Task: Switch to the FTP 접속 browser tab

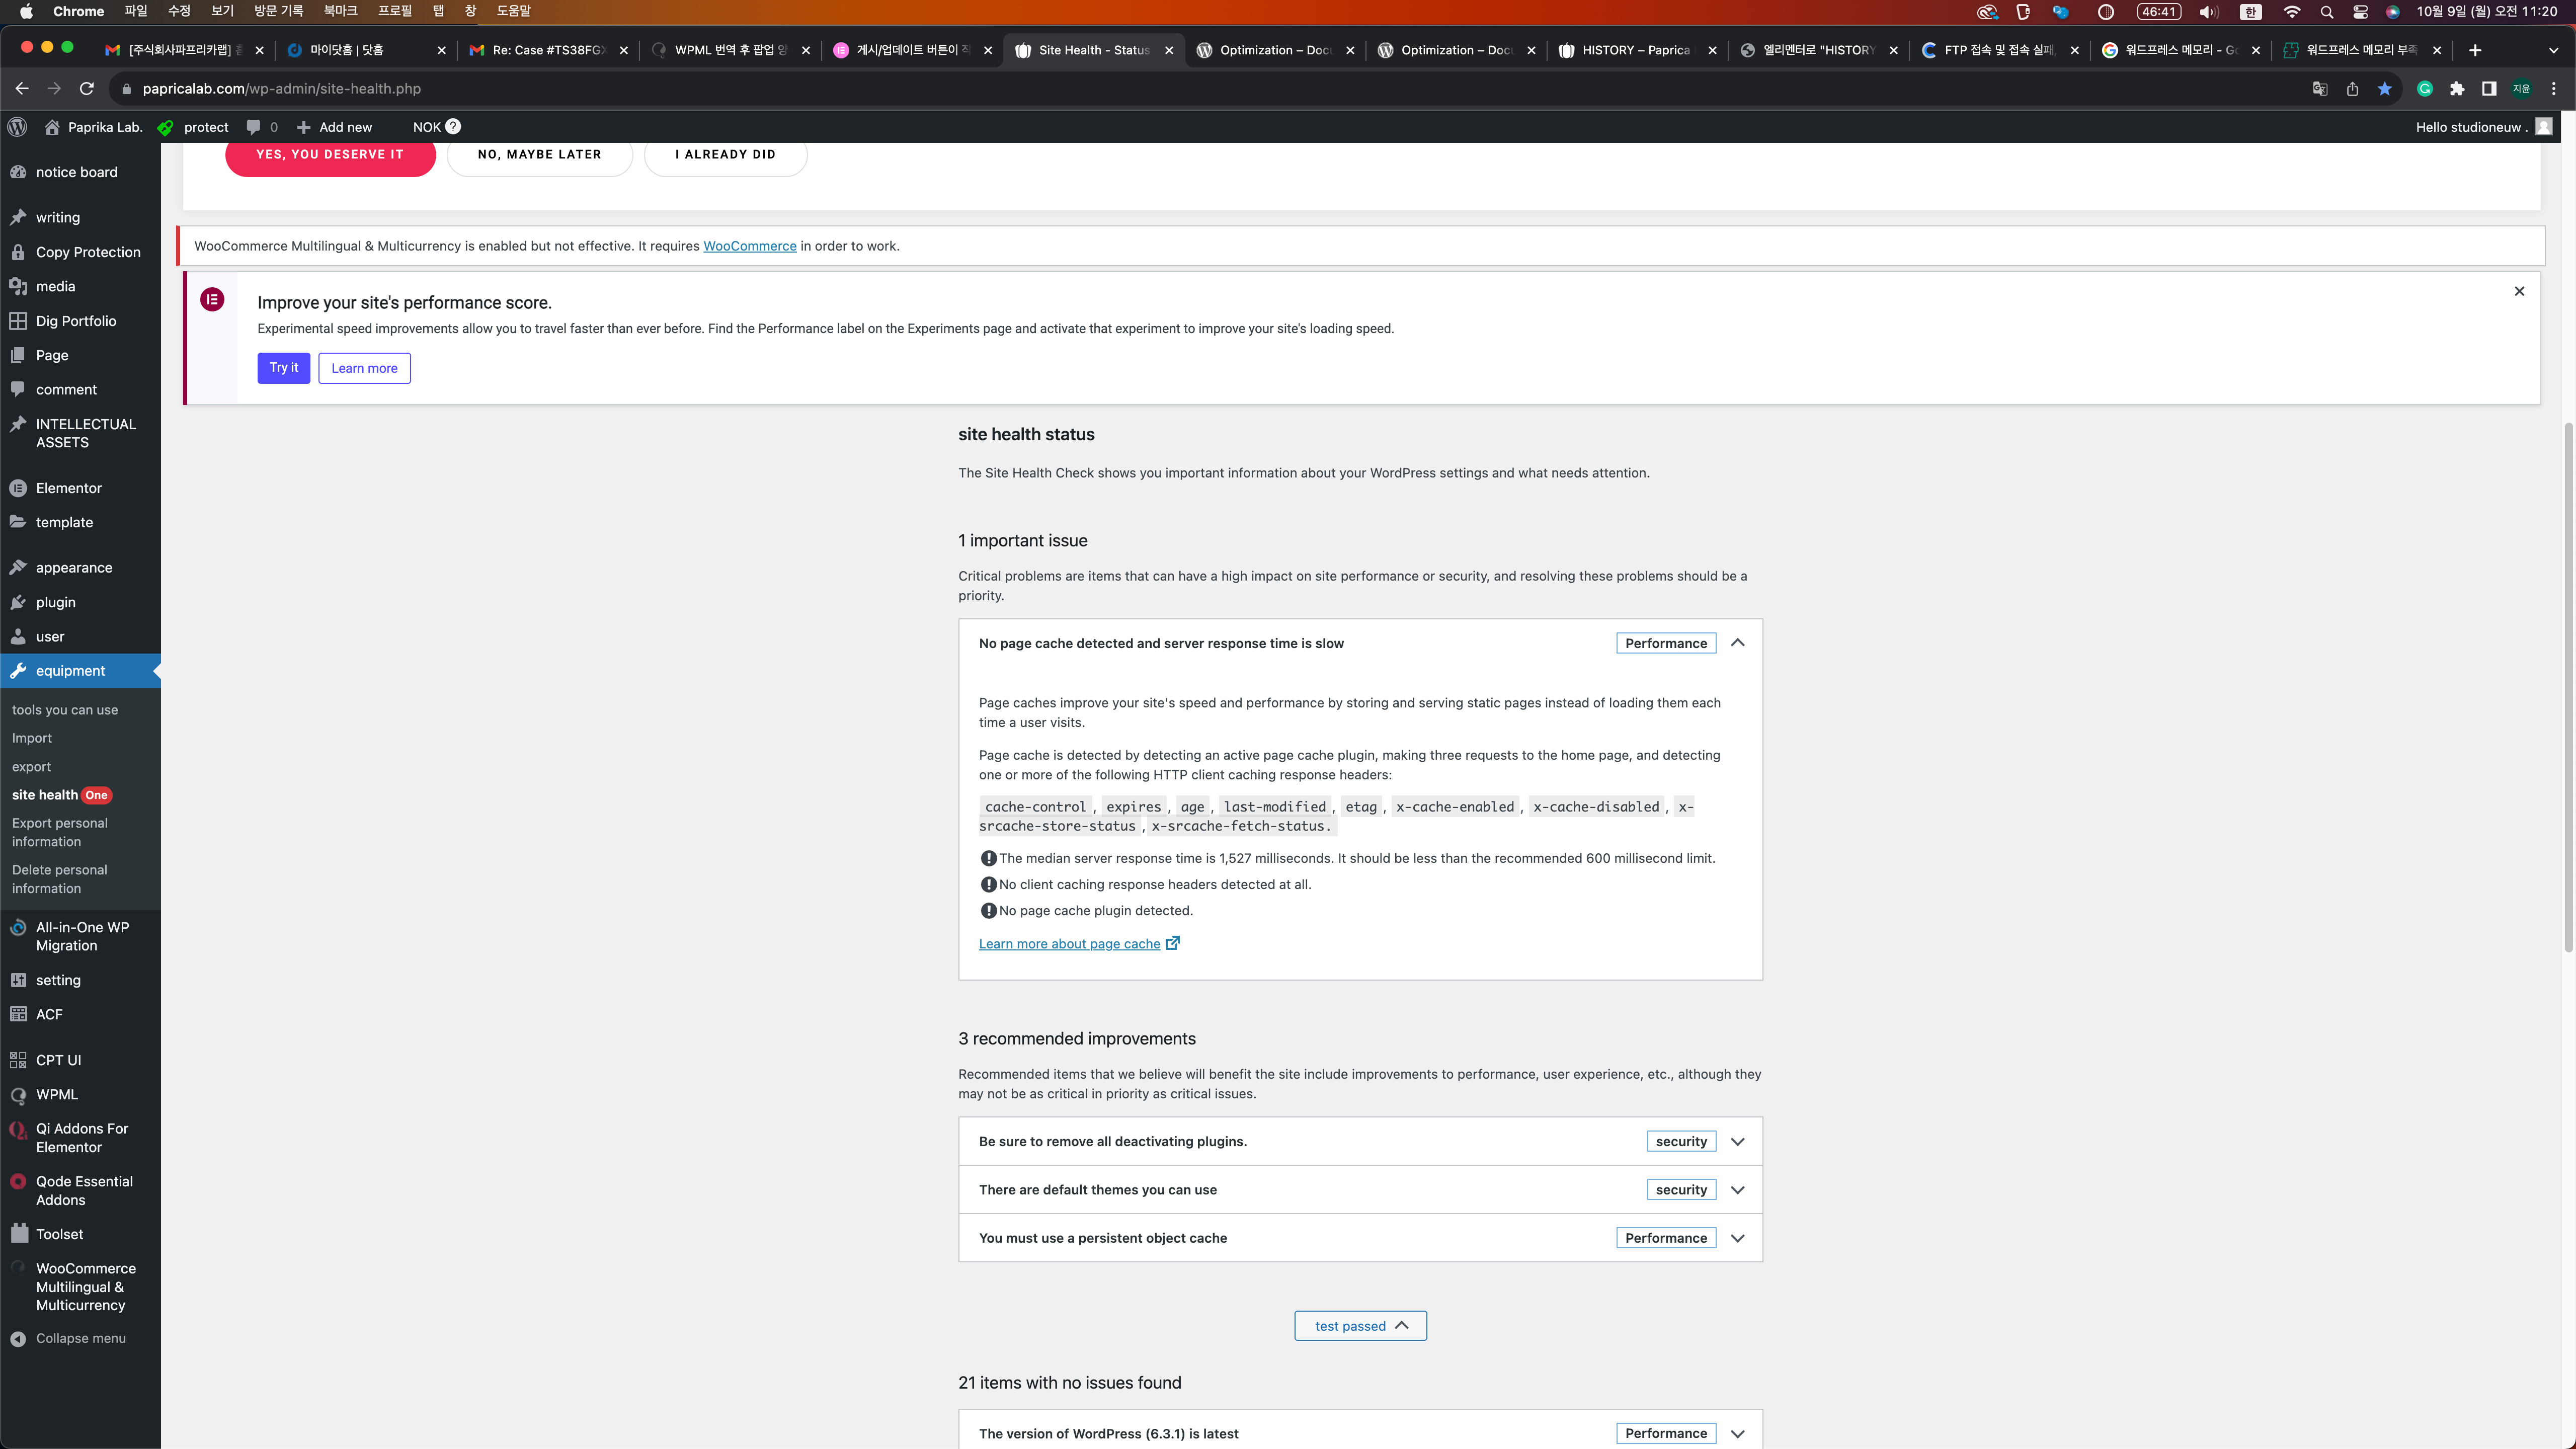Action: tap(1998, 50)
